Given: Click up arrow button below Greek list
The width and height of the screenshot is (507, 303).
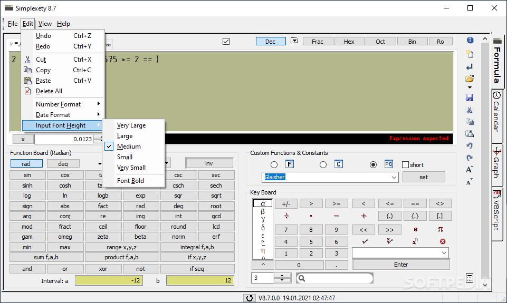Looking at the screenshot, I should (x=263, y=265).
